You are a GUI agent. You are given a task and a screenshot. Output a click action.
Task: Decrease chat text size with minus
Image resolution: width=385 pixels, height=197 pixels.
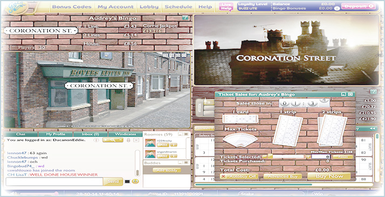coord(120,140)
